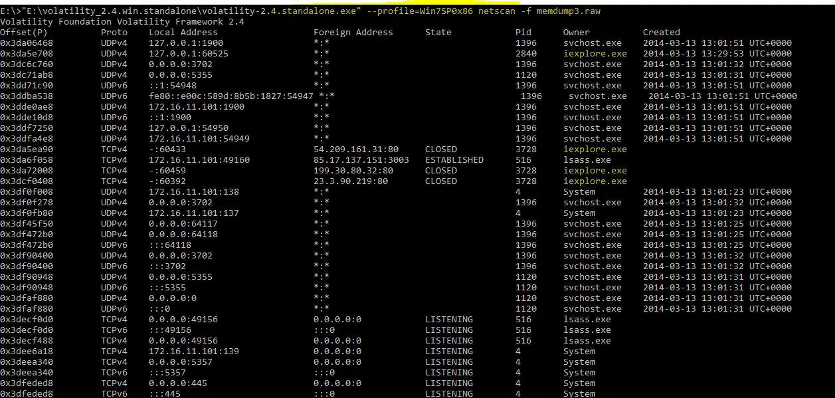Select offset 0x3dd71c90
This screenshot has height=398, width=835.
(27, 85)
